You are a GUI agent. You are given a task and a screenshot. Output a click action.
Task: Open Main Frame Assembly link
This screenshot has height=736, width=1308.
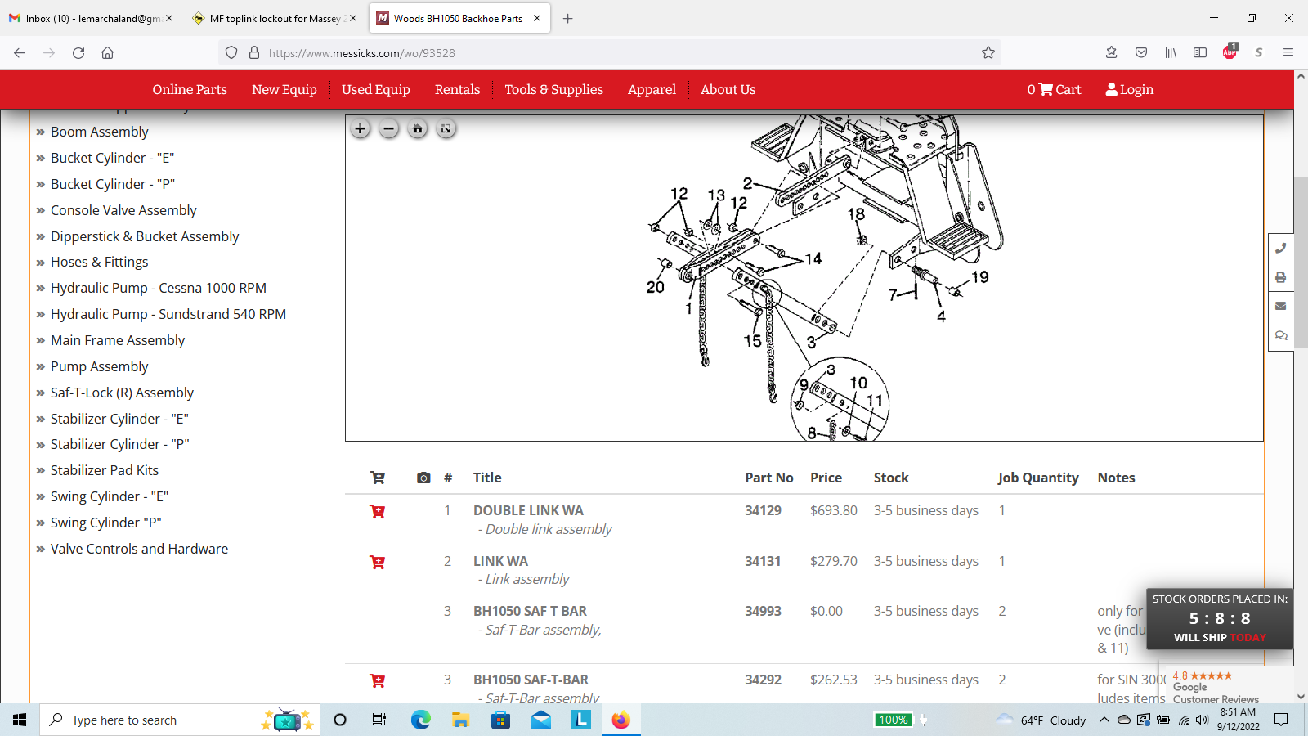(x=118, y=340)
